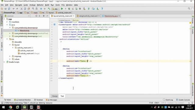
Task: Click the Search Everywhere magnifier icon
Action: (189, 9)
